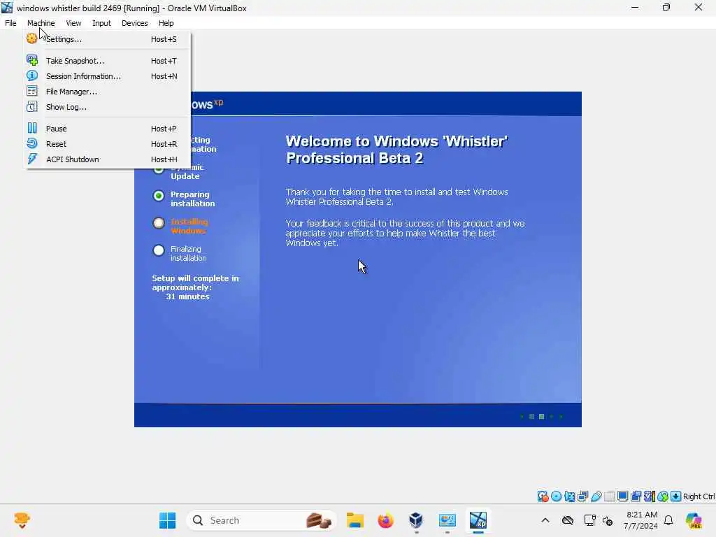Click the hard disk activity status icon
716x537 pixels.
click(543, 496)
